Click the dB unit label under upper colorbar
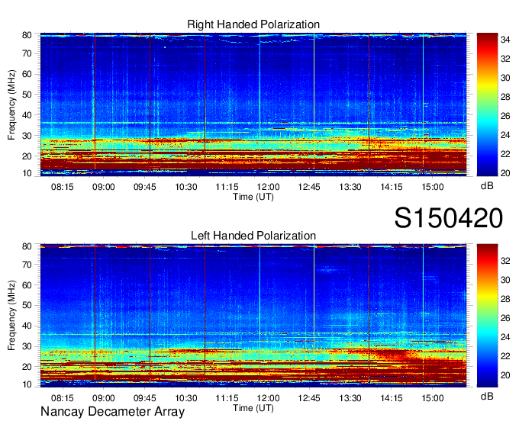Image resolution: width=519 pixels, height=421 pixels. [487, 186]
